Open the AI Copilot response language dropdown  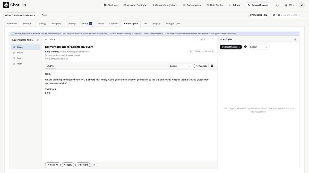pos(259,47)
